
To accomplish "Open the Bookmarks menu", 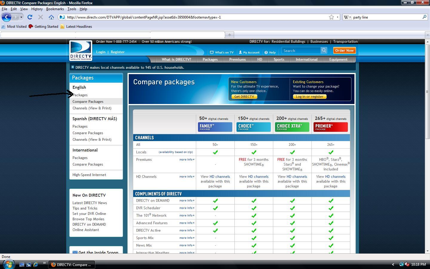I will (x=55, y=9).
